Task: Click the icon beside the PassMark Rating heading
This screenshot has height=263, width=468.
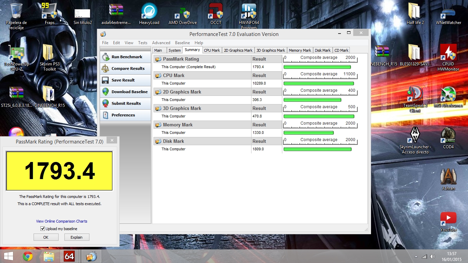Action: [158, 59]
